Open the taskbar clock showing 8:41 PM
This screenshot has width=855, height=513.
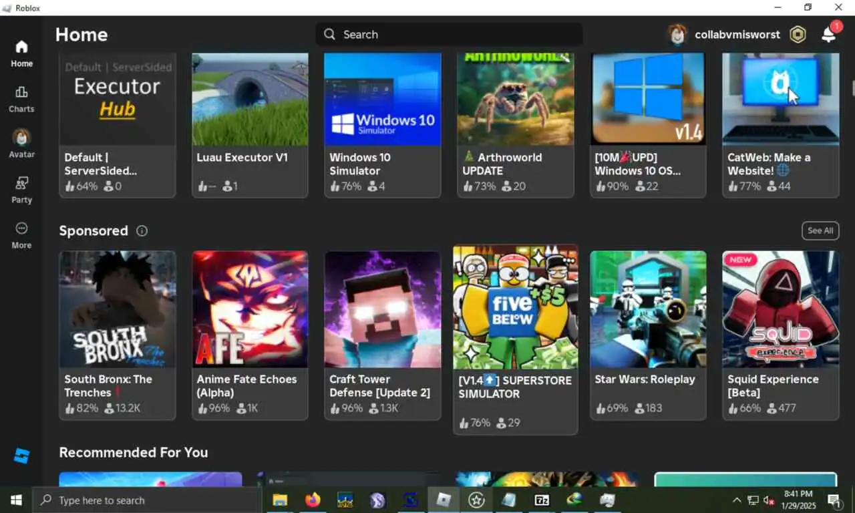pyautogui.click(x=798, y=500)
